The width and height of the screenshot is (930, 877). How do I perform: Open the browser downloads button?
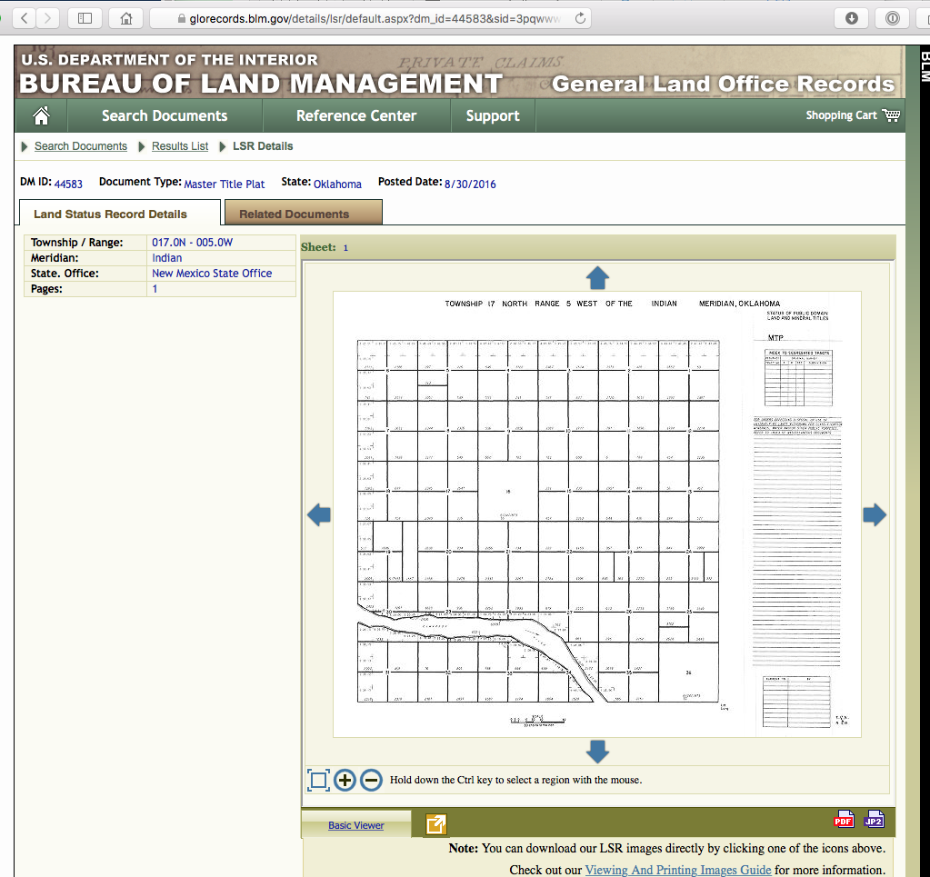coord(851,18)
